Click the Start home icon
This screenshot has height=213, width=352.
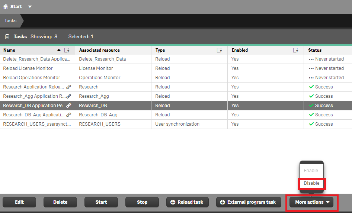5,7
